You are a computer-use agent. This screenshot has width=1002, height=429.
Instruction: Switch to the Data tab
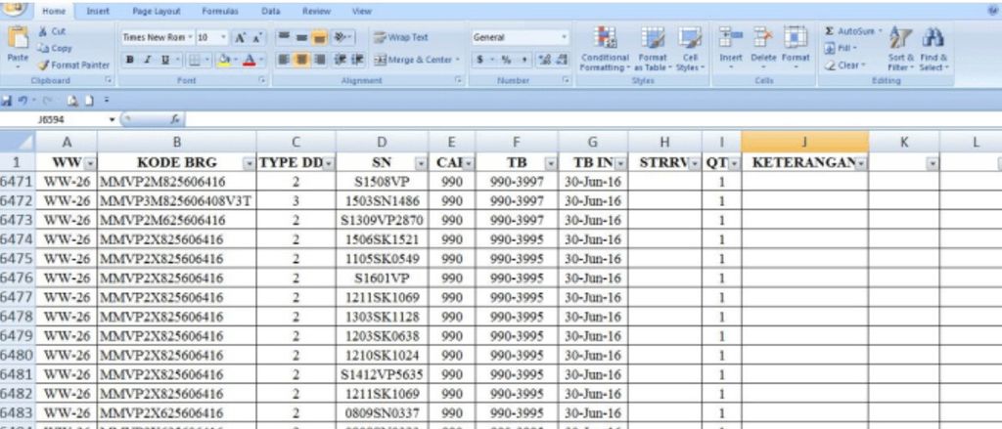click(x=270, y=11)
